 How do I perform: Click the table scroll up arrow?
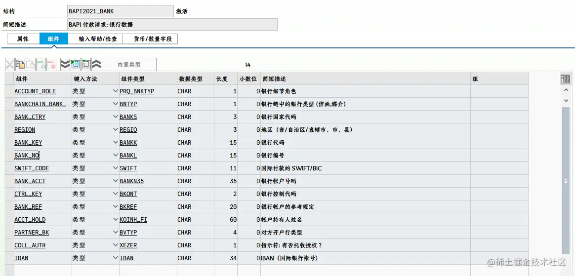pyautogui.click(x=565, y=90)
